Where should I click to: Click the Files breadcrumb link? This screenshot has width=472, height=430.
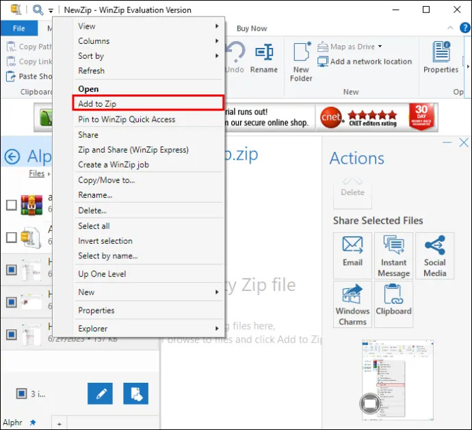click(37, 173)
